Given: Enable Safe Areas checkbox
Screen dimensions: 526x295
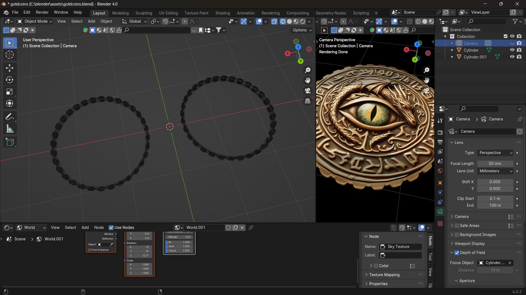Looking at the screenshot, I should click(x=457, y=226).
